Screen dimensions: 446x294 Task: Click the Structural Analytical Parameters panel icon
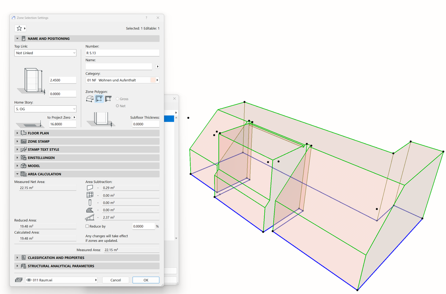pyautogui.click(x=24, y=266)
